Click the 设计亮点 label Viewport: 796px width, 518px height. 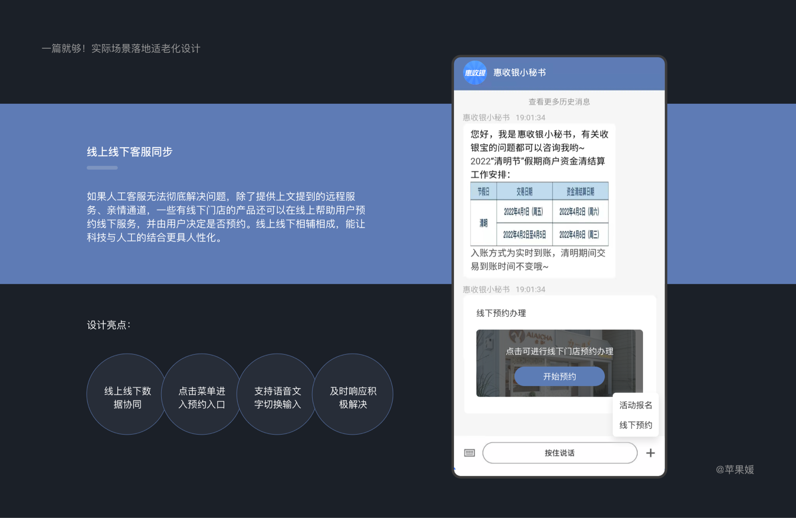tap(108, 325)
